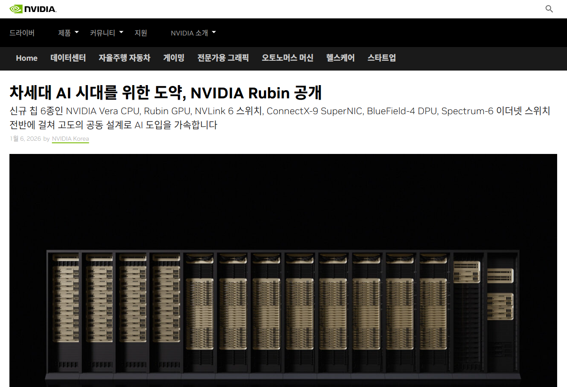Click the 1월 6, 2026 publish date

click(x=25, y=139)
